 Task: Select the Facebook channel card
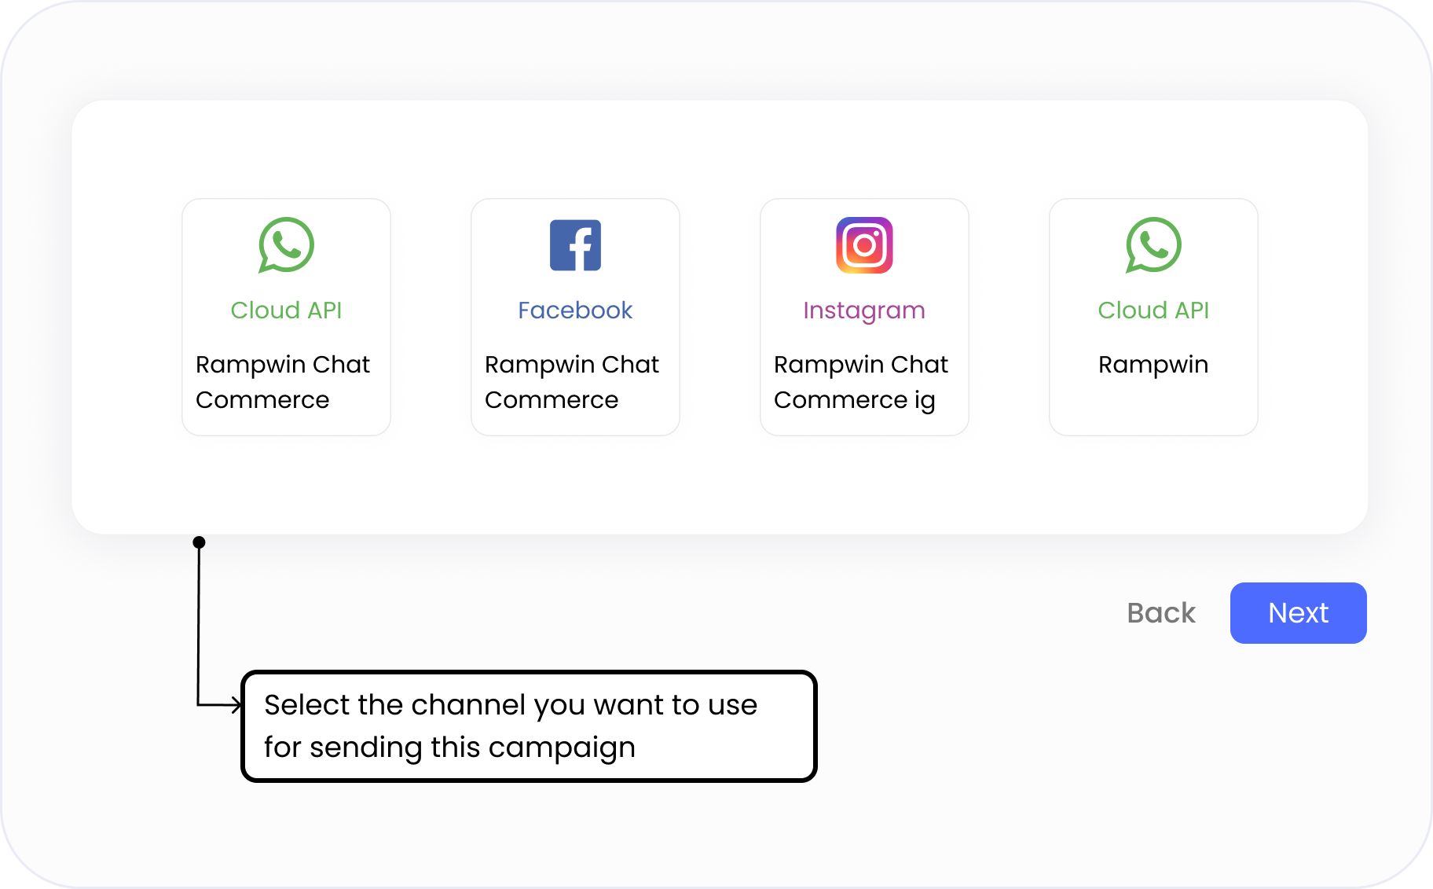[x=575, y=317]
